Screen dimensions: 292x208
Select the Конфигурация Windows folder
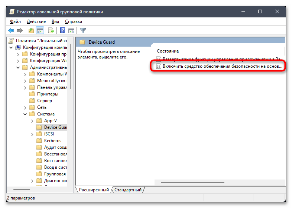pos(45,61)
